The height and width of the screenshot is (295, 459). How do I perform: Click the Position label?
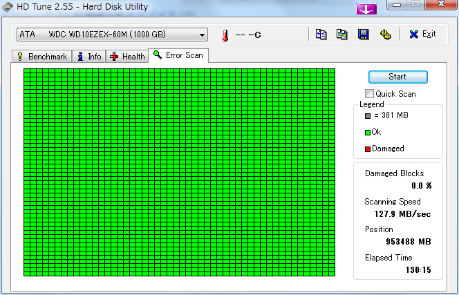[x=379, y=229]
